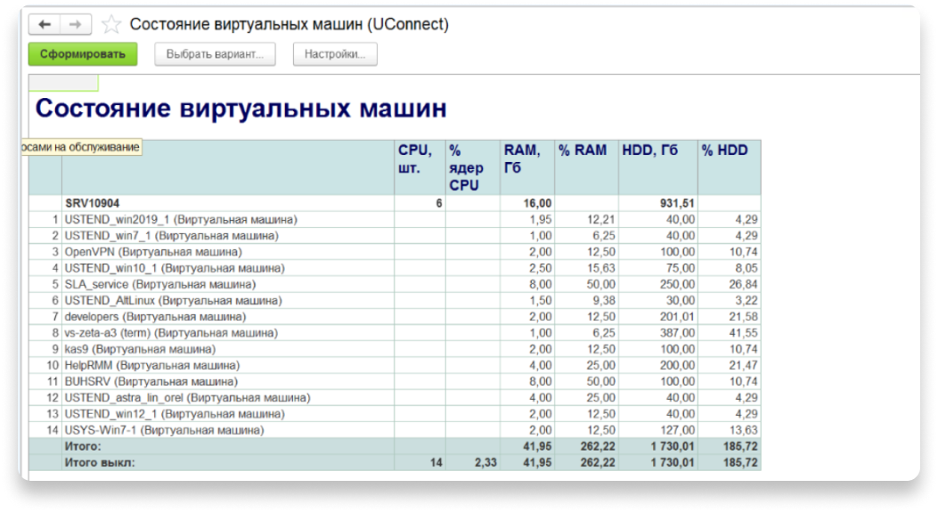Click SRV10904 RAM value 16,00
The height and width of the screenshot is (512, 938).
[538, 203]
